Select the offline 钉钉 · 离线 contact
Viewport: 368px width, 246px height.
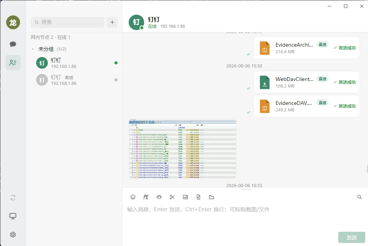tap(74, 80)
